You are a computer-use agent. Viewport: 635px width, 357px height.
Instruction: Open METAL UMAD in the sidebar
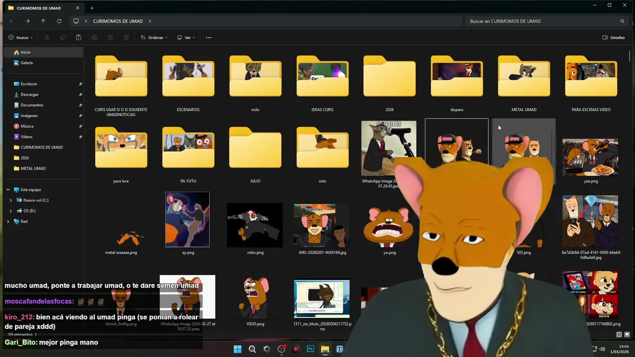point(43,169)
